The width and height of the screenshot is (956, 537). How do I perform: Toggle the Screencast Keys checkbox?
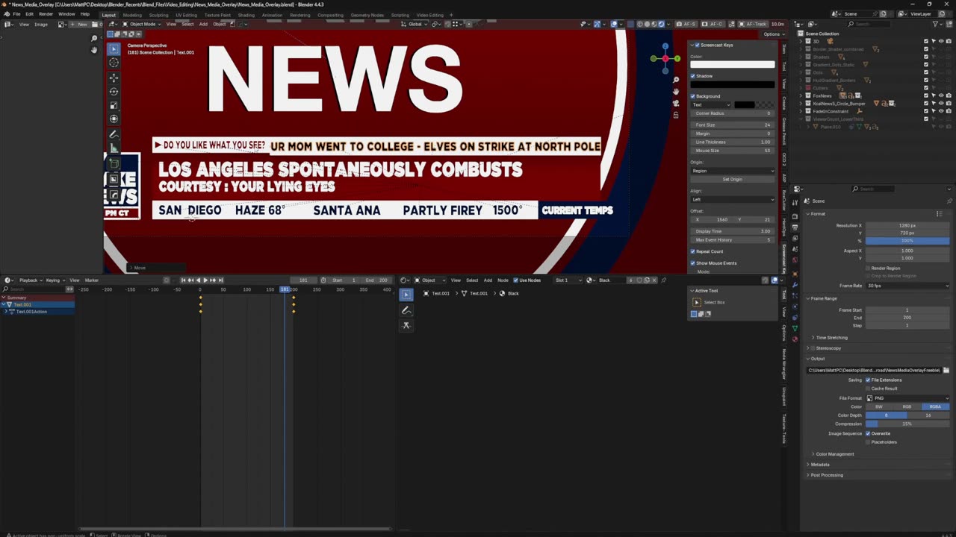click(698, 45)
